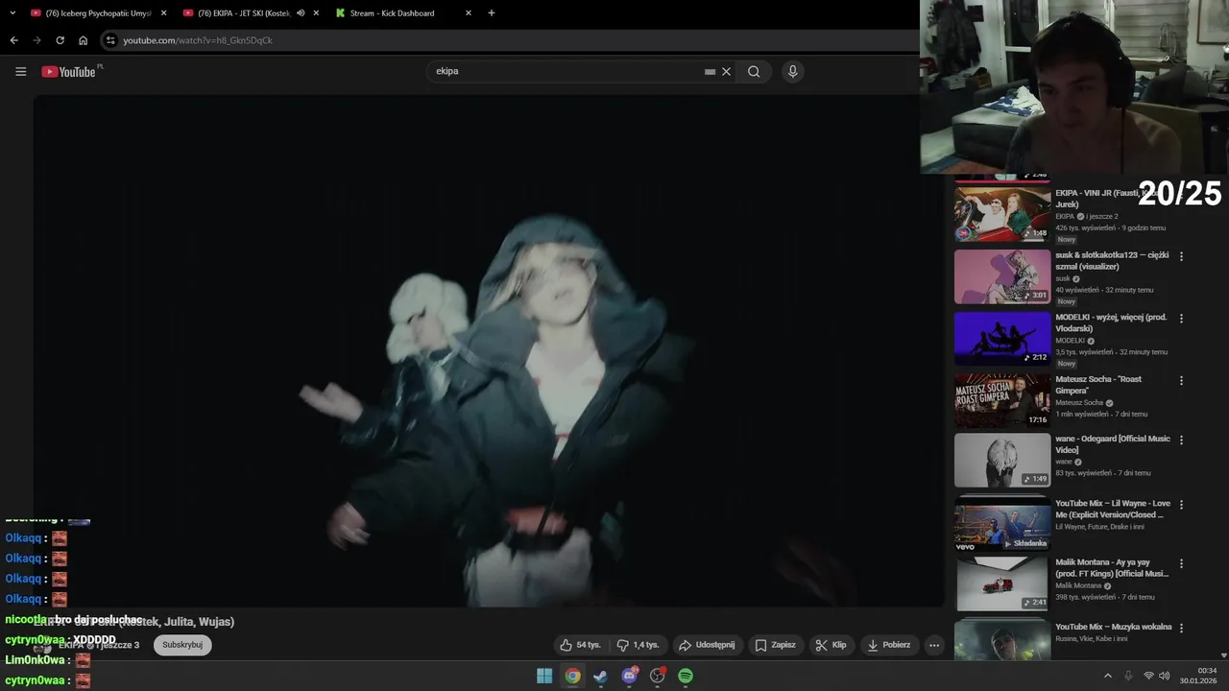
Task: Open the YouTube hamburger guide menu
Action: 20,71
